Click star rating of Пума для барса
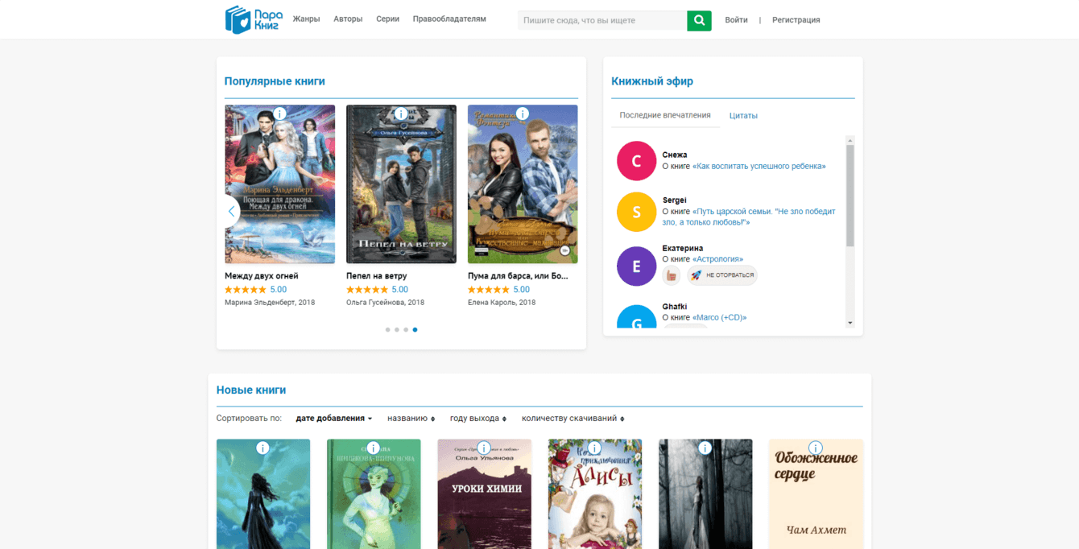The width and height of the screenshot is (1079, 549). click(488, 290)
